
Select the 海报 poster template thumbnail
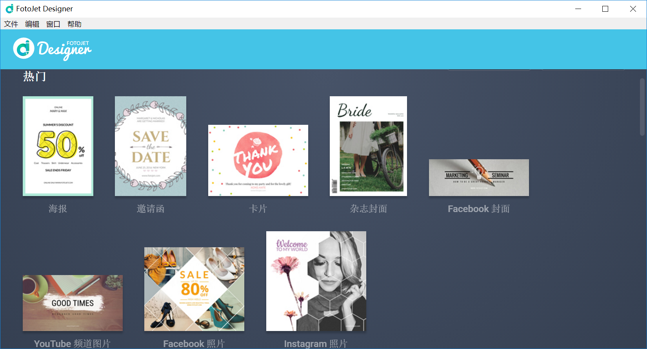coord(58,146)
